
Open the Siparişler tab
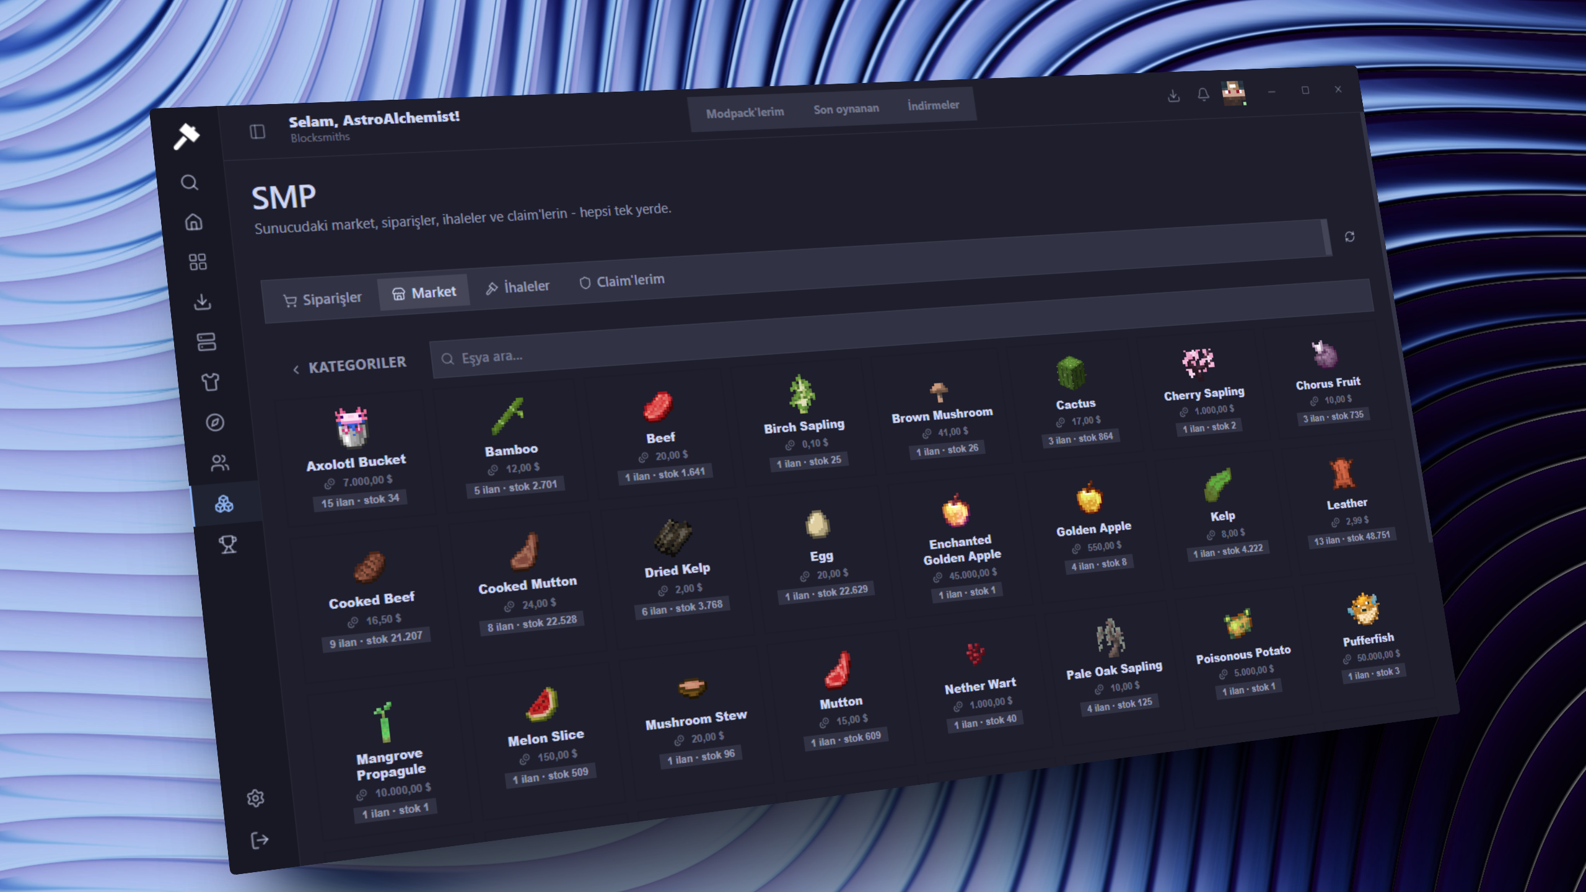click(322, 299)
